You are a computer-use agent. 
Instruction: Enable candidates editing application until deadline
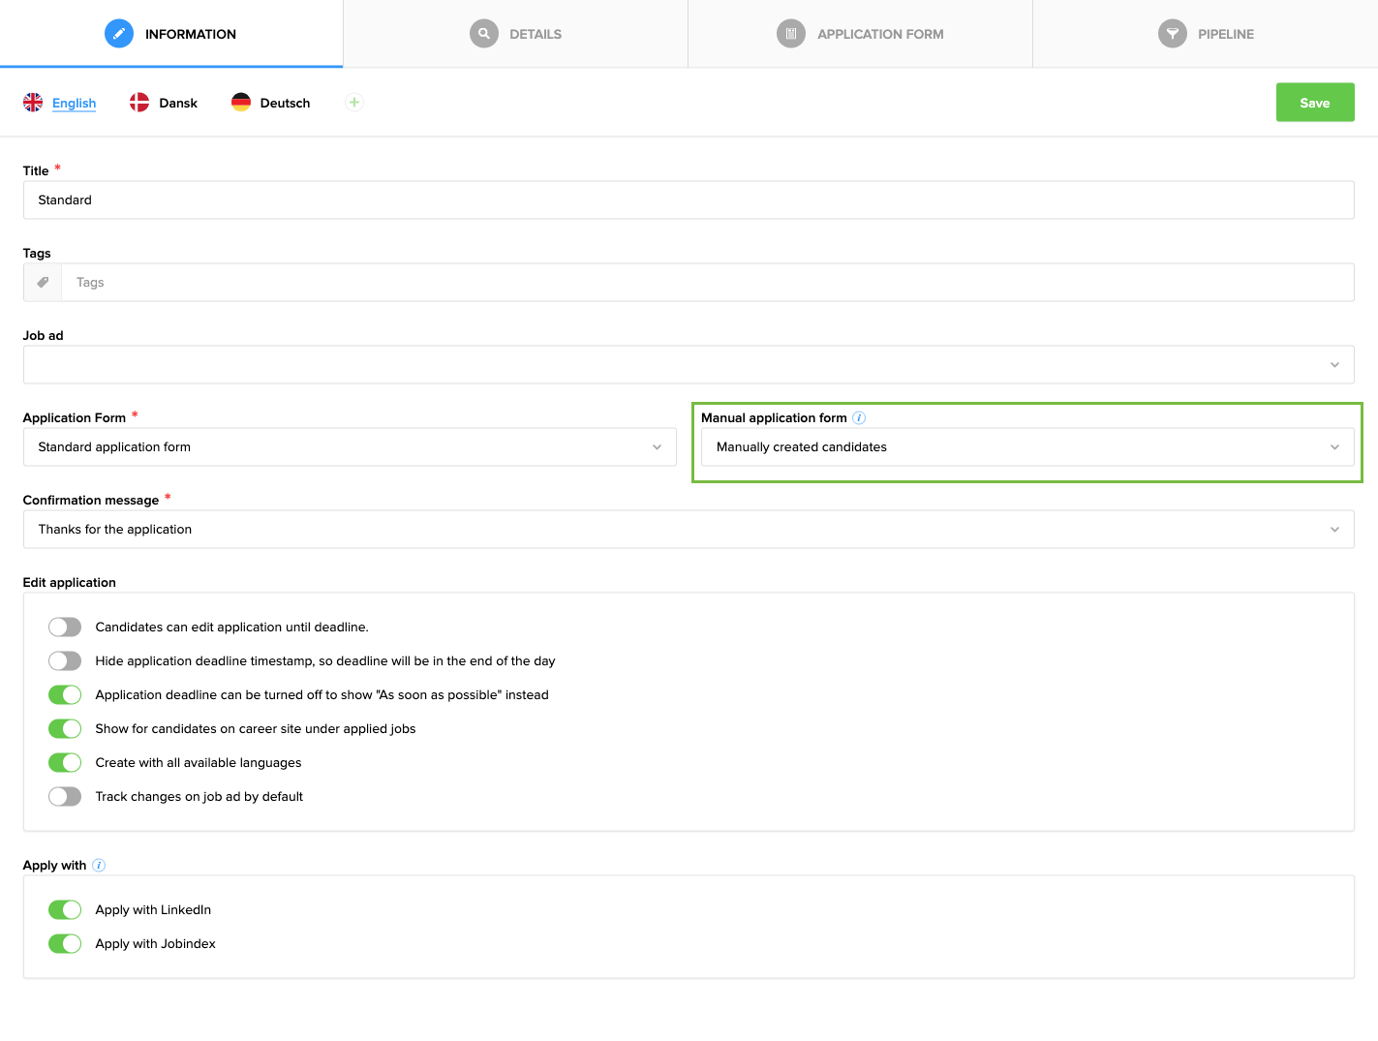64,627
